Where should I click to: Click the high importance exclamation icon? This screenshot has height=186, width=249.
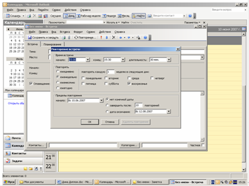[x=101, y=38]
